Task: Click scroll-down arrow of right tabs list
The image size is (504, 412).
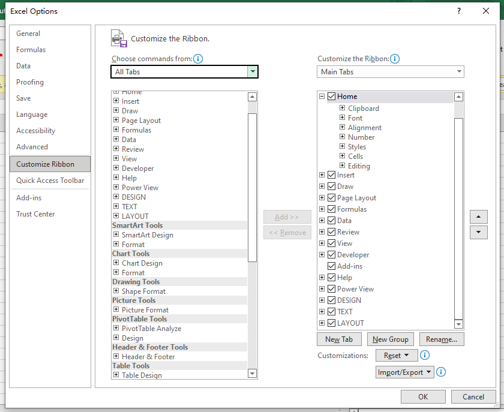Action: [458, 324]
